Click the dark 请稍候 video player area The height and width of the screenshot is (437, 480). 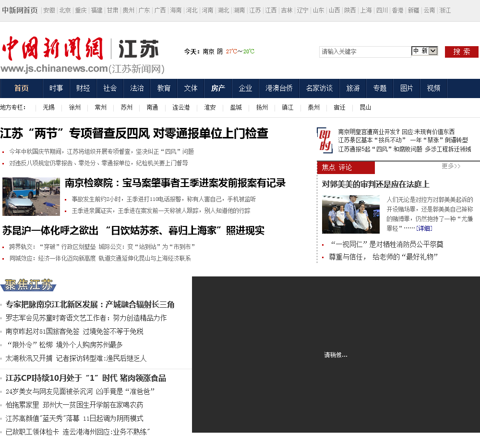click(x=336, y=354)
